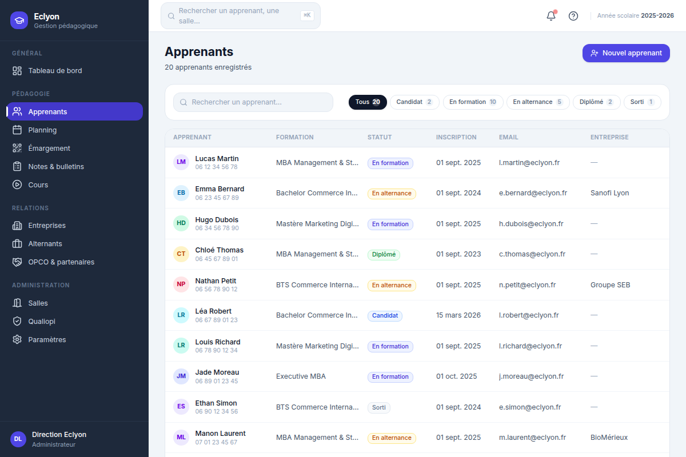This screenshot has height=457, width=686.
Task: Click the Planning calendar icon
Action: click(x=17, y=130)
